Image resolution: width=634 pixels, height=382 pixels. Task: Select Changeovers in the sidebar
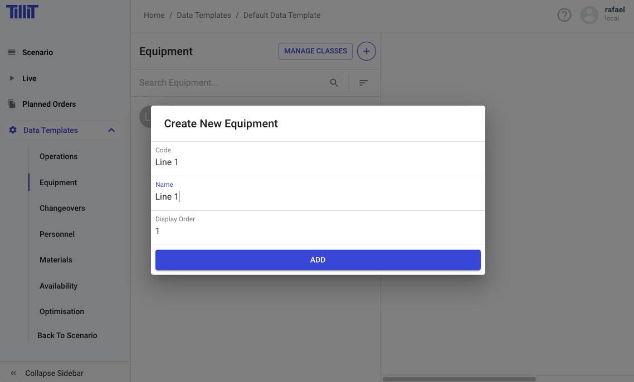pos(62,208)
